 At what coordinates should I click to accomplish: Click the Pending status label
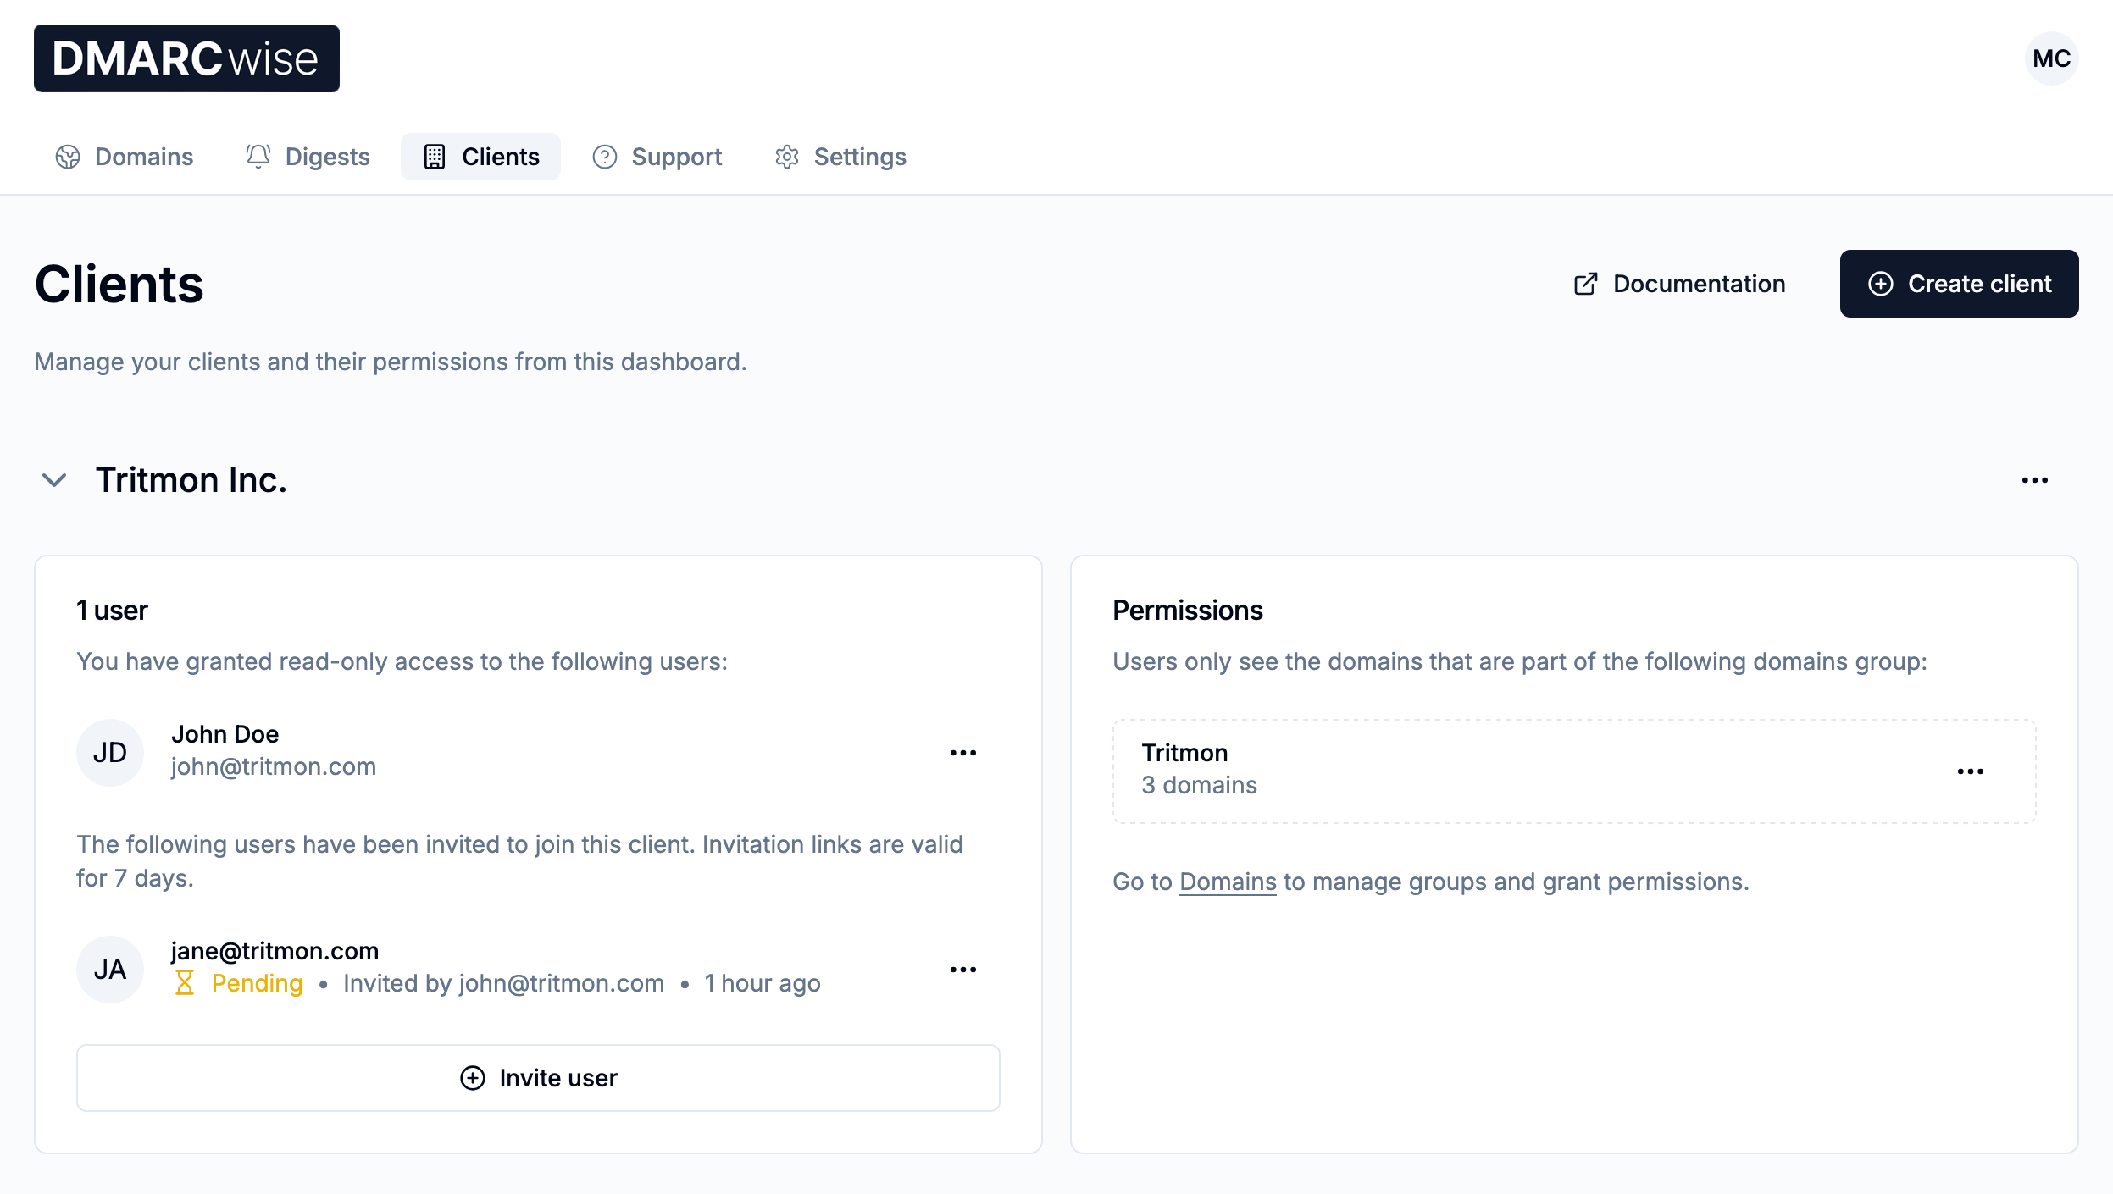tap(257, 983)
